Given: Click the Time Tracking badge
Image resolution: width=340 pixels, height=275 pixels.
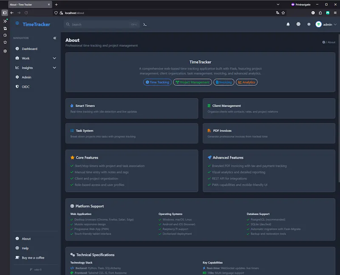Looking at the screenshot, I should (x=157, y=82).
